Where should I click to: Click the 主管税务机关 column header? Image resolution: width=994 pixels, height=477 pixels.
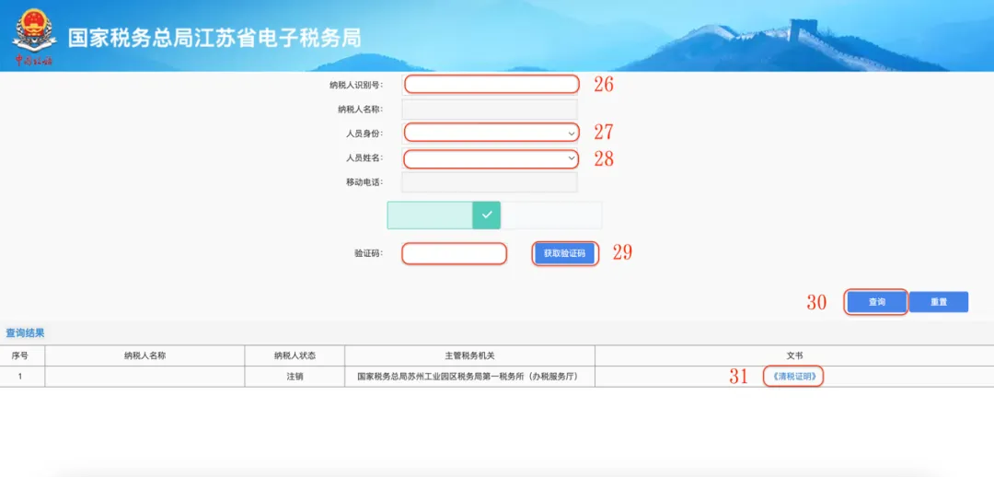(x=469, y=355)
